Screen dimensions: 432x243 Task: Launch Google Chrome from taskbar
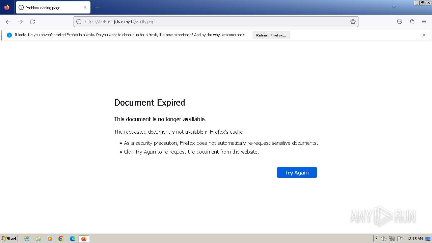61,239
